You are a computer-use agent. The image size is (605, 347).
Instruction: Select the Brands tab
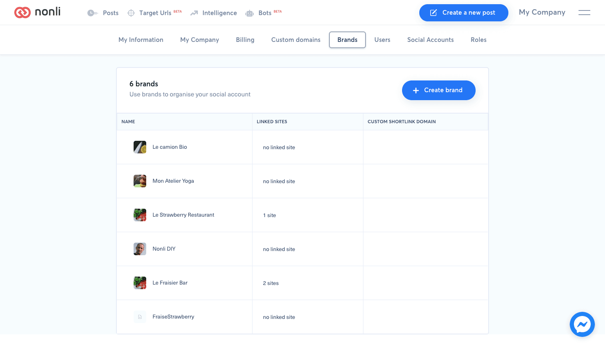click(x=347, y=40)
